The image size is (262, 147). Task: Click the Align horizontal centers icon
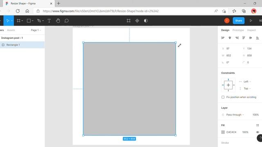coord(230,38)
